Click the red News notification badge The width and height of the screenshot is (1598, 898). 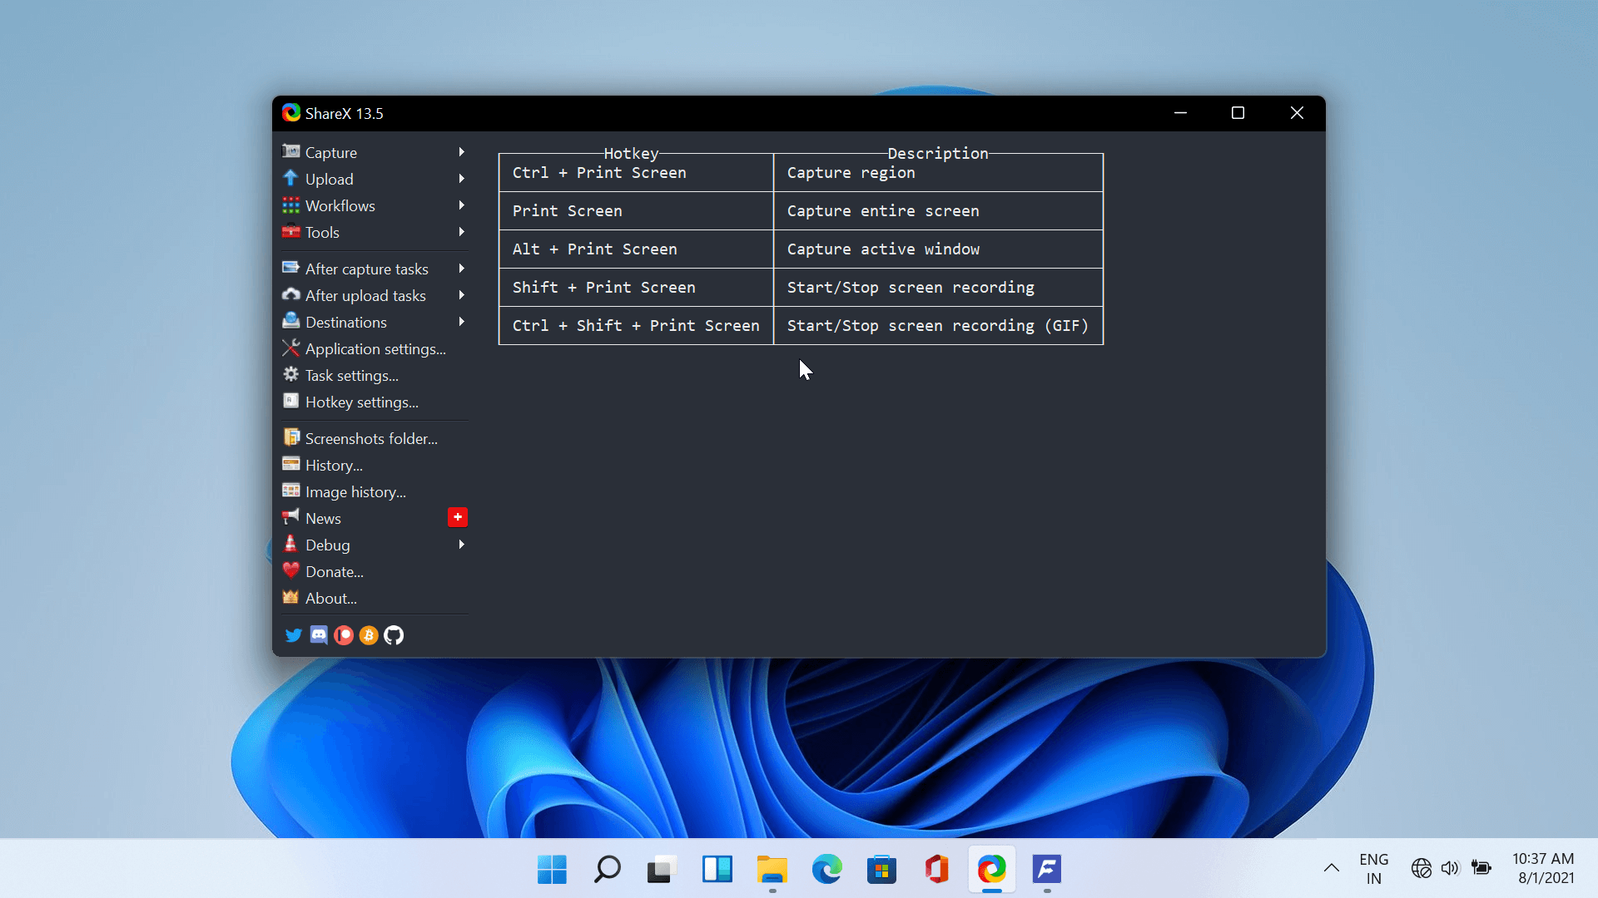point(457,517)
